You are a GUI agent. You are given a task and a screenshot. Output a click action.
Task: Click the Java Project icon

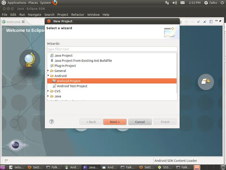52,56
